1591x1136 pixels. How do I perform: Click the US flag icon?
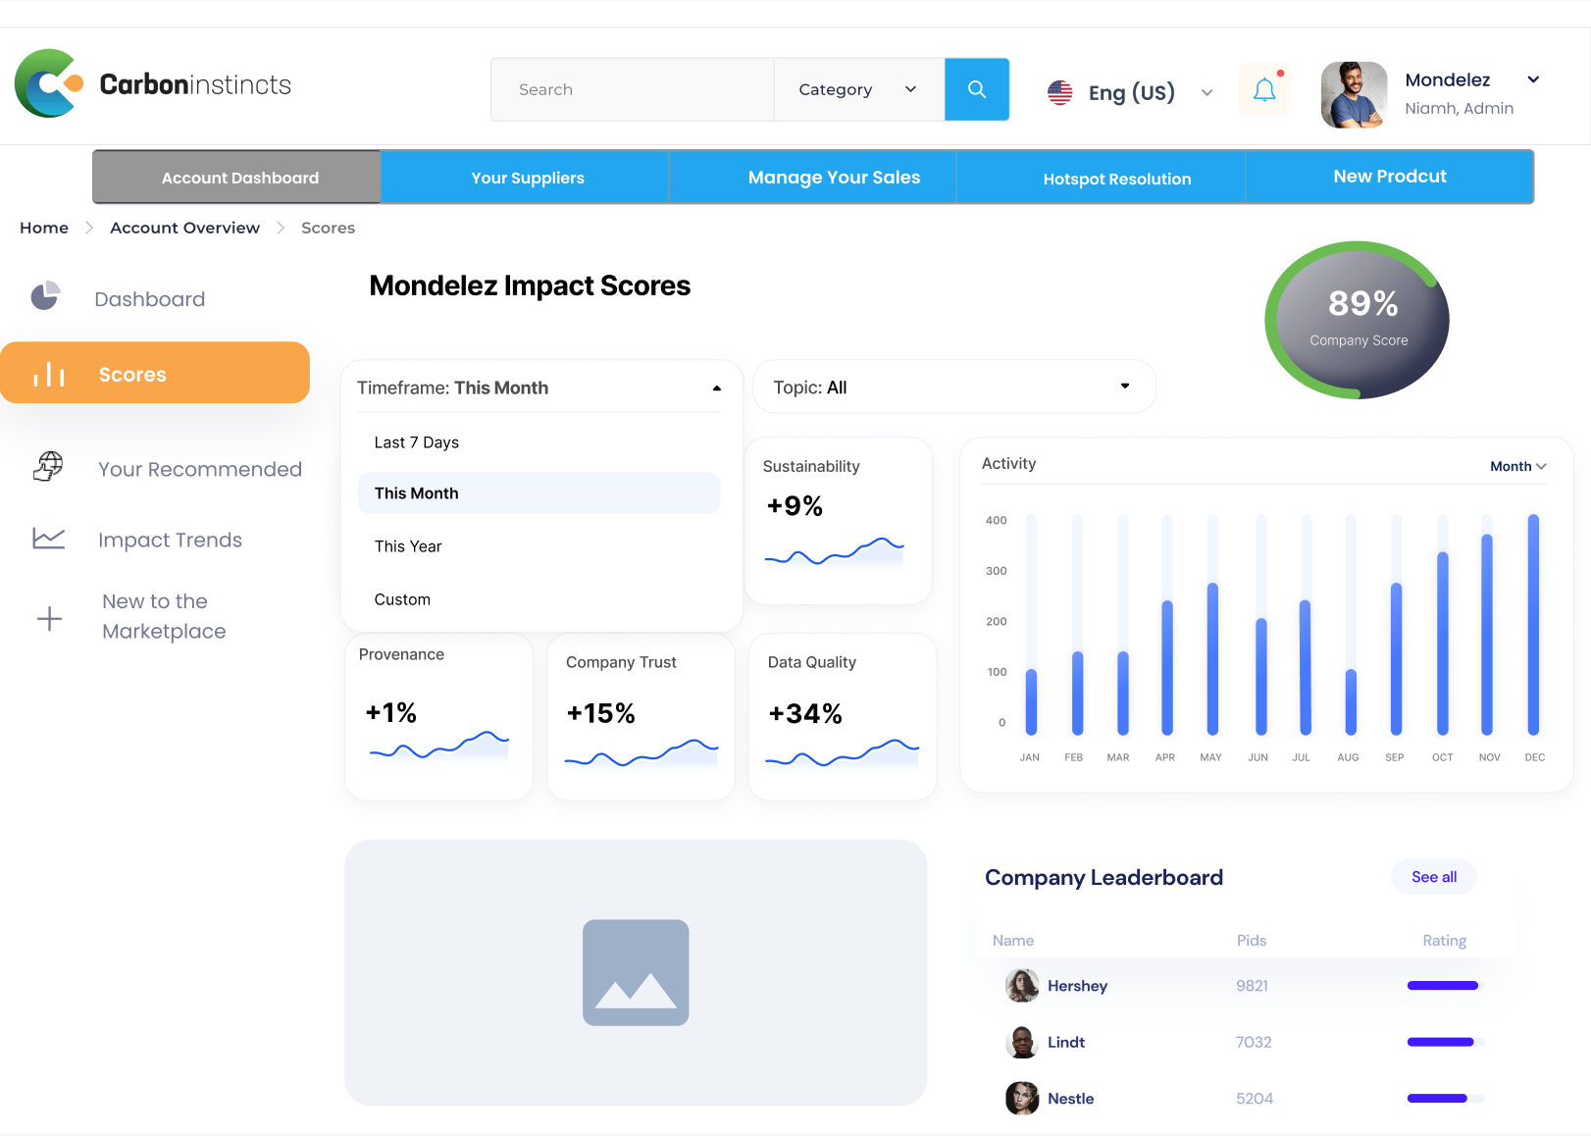pos(1059,92)
